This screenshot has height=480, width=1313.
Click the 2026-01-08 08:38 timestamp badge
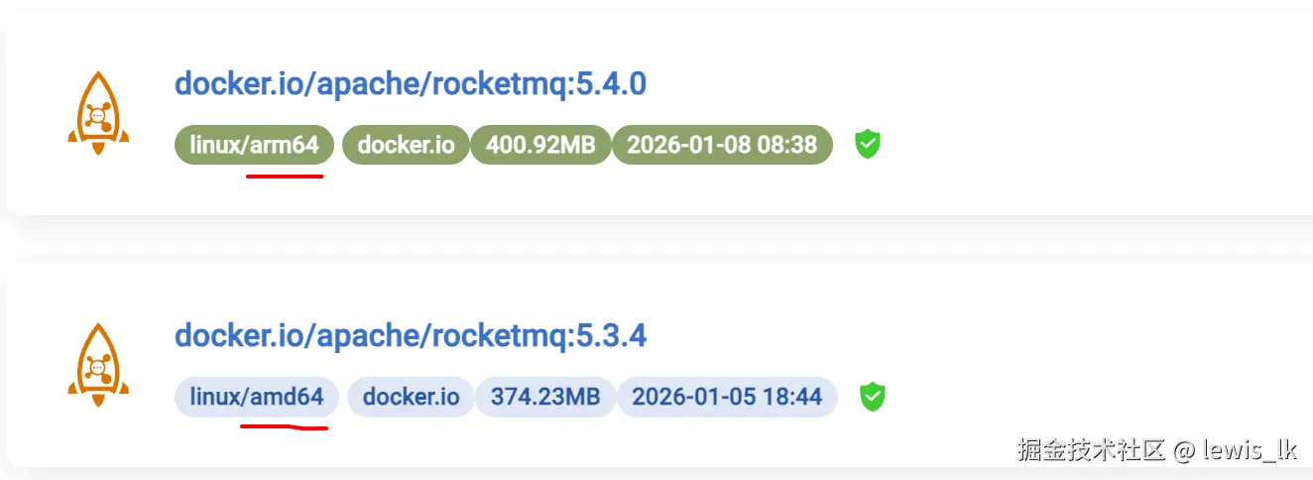coord(721,146)
